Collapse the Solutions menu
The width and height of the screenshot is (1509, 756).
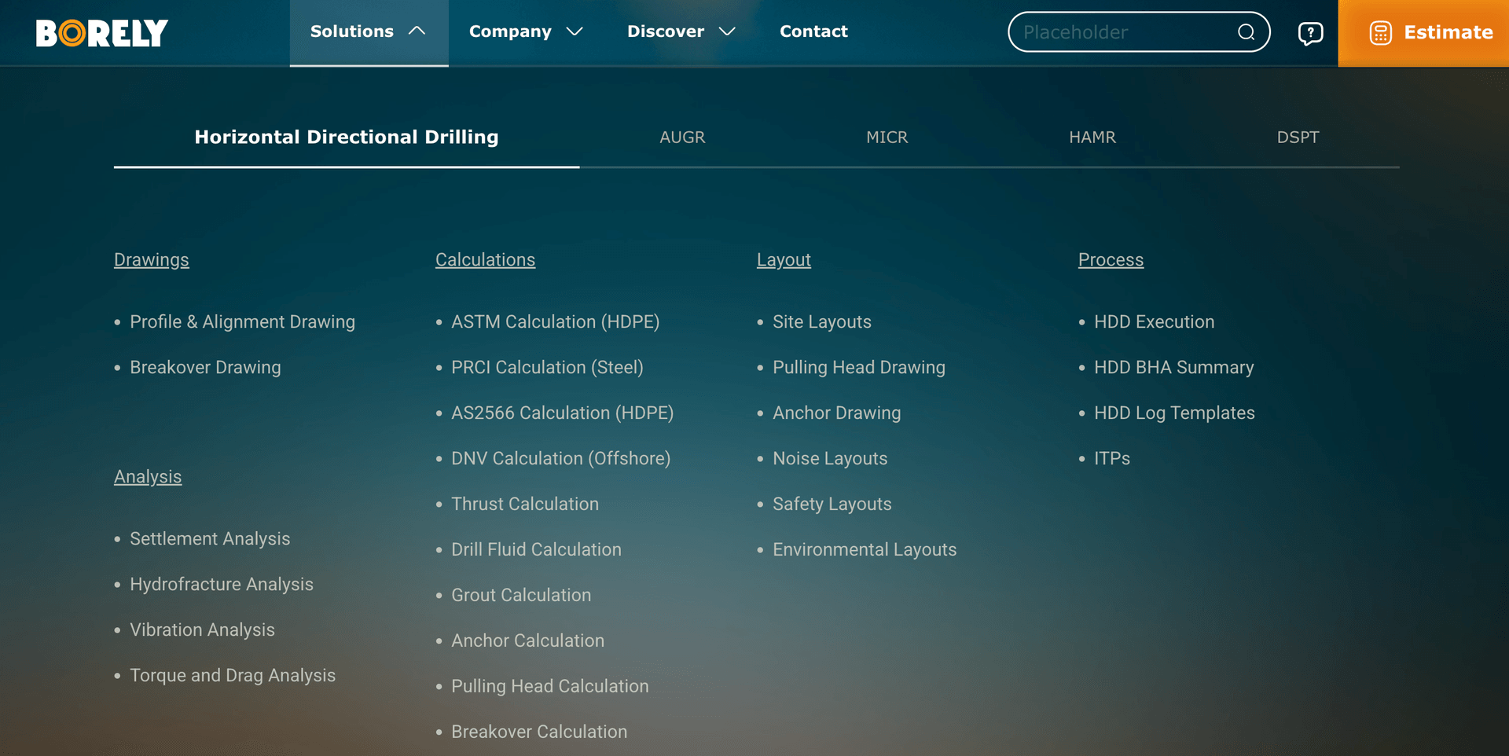tap(369, 32)
